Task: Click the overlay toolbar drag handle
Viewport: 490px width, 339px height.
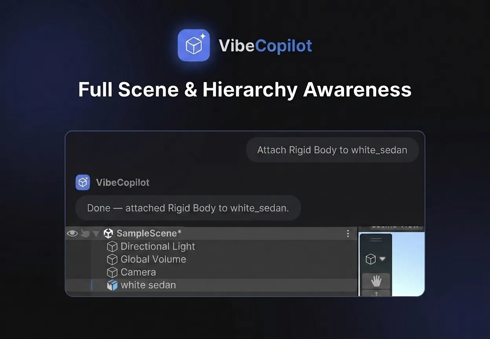Action: [x=376, y=240]
